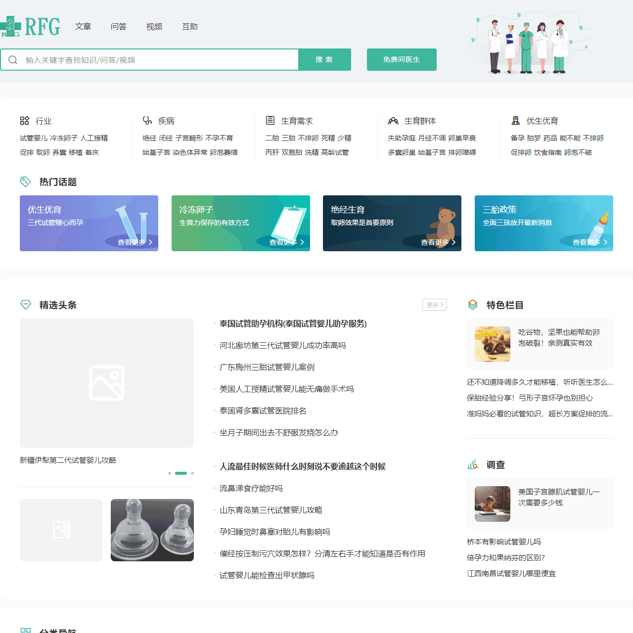This screenshot has width=633, height=633.
Task: Click the RFG logo icon
Action: pyautogui.click(x=10, y=26)
